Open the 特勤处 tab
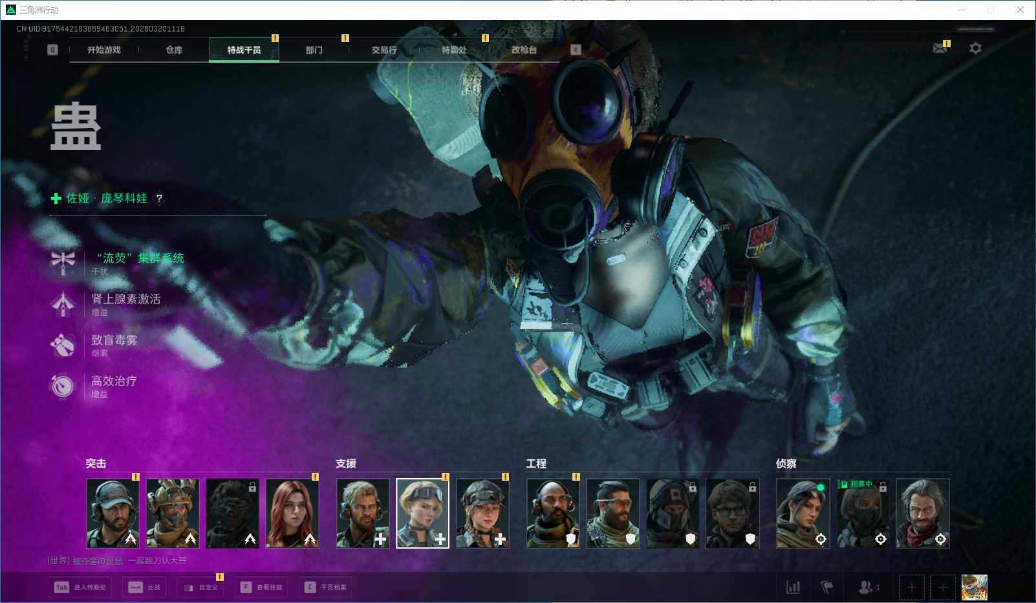Image resolution: width=1036 pixels, height=603 pixels. [x=454, y=50]
